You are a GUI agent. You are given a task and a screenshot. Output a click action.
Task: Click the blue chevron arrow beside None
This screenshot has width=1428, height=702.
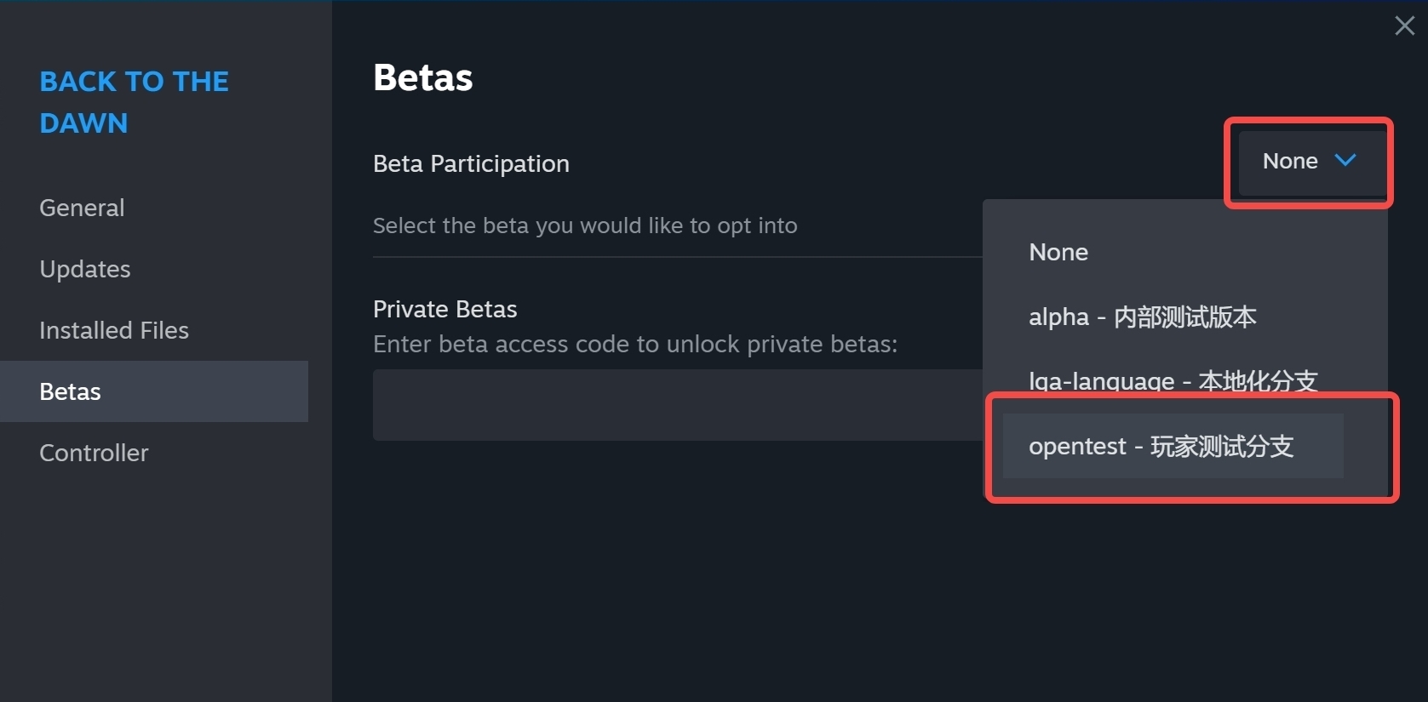[x=1345, y=160]
